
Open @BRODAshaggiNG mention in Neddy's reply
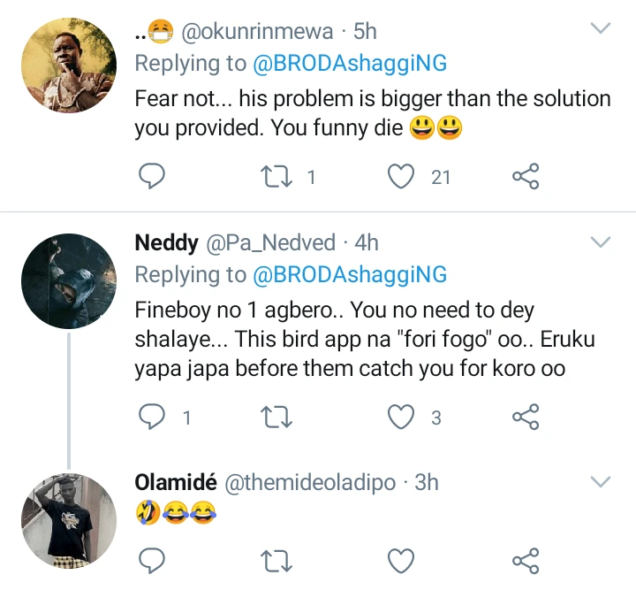tap(350, 274)
